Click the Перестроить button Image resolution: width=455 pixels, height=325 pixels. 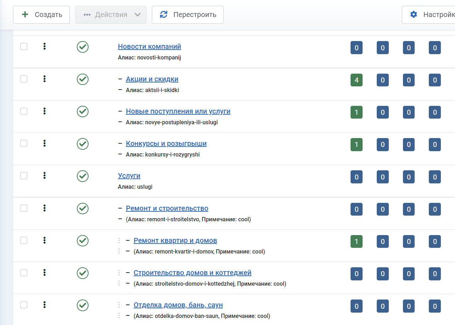click(188, 15)
